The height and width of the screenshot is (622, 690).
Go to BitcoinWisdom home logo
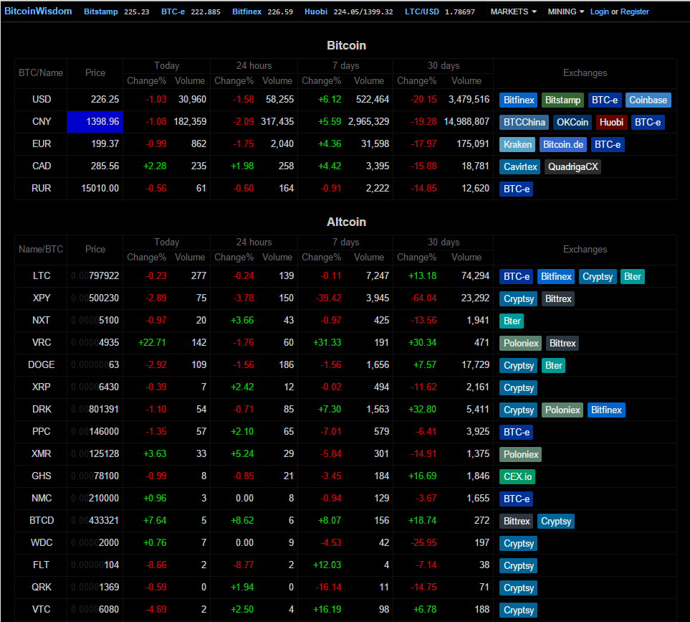38,11
